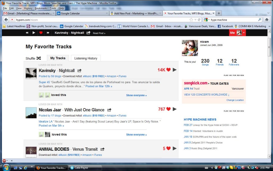Switch to Gmail Marketing tab

pos(29,13)
